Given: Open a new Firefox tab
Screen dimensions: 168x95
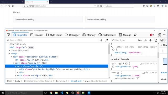Looking at the screenshot, I should tap(51, 2).
